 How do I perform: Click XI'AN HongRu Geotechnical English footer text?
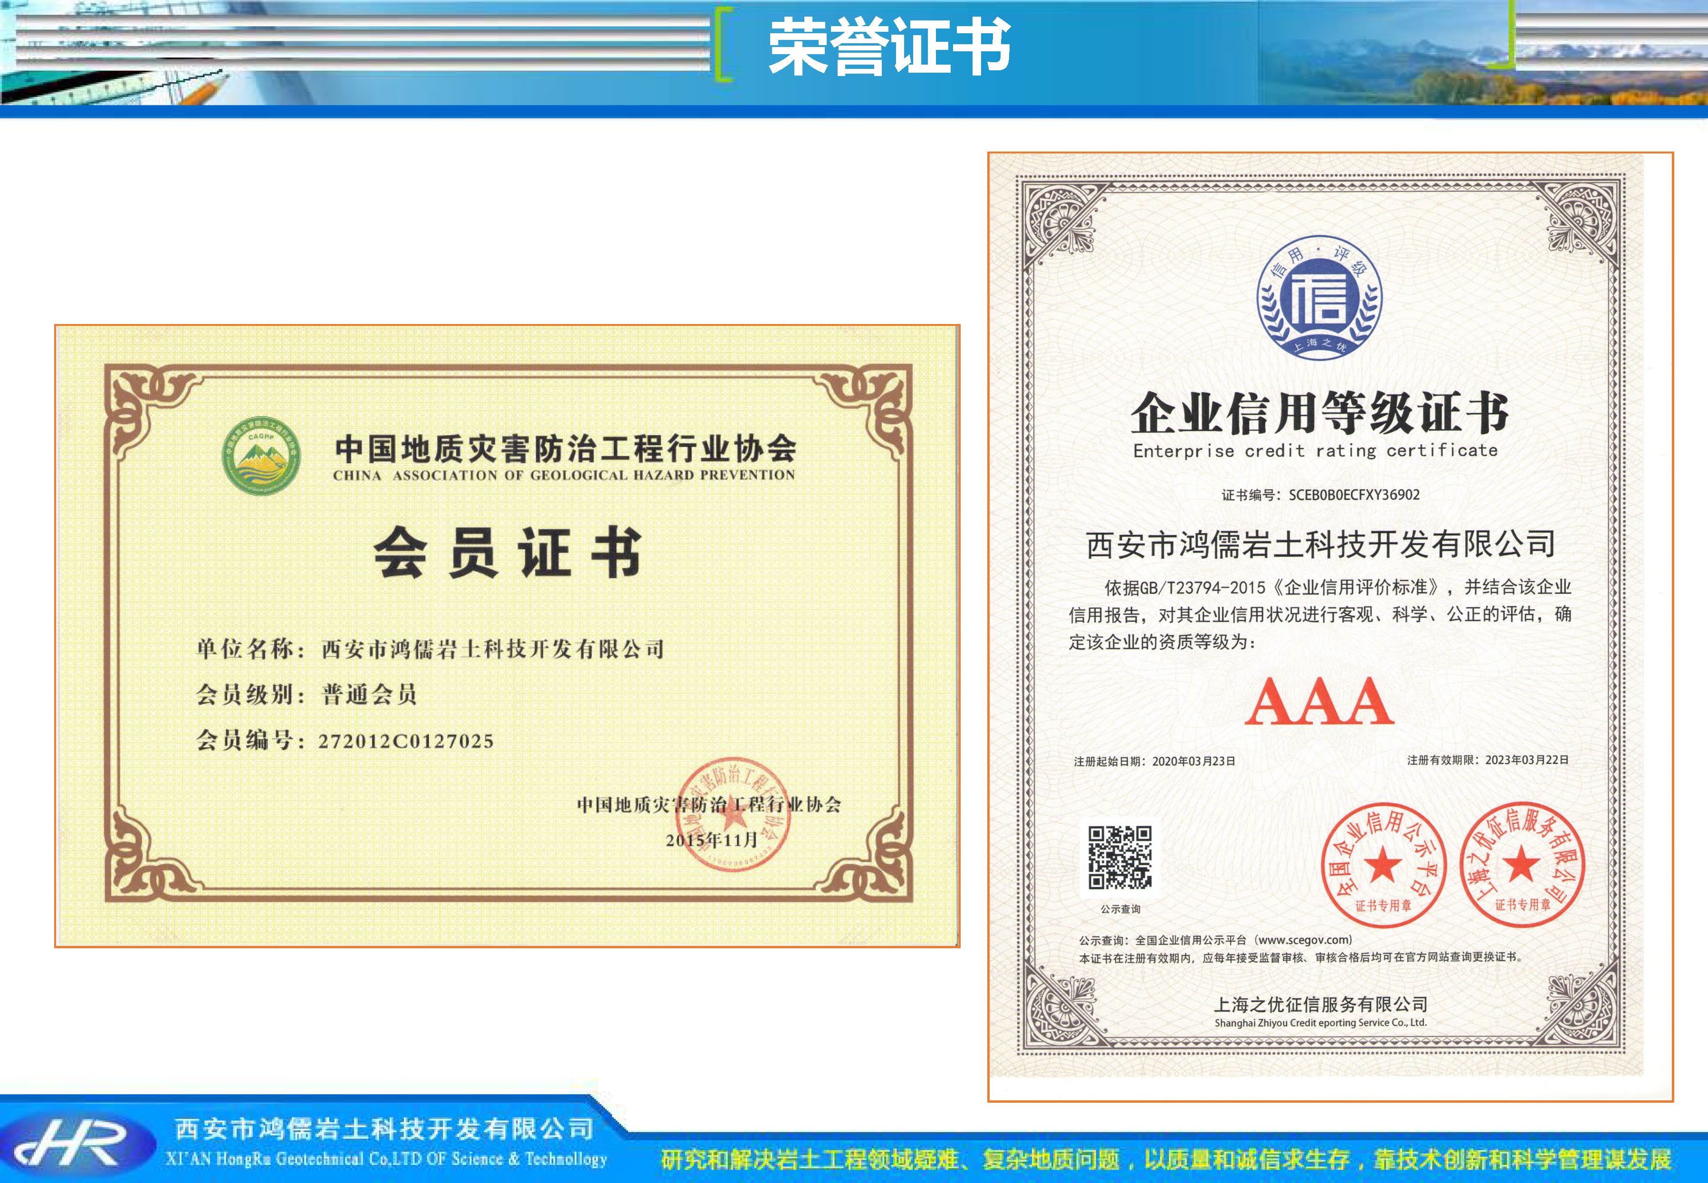coord(386,1159)
